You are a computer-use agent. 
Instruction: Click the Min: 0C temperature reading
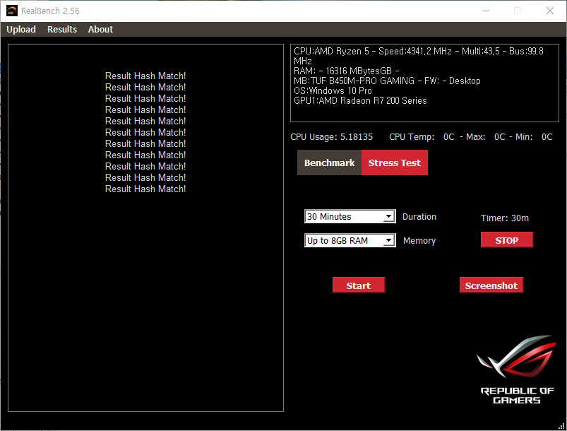click(534, 137)
